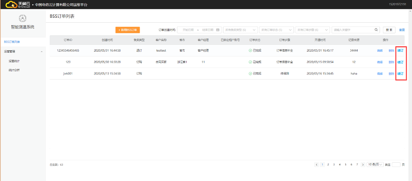Open the 10条/页 page size dropdown
Viewport: 412px width, 181px height.
click(x=376, y=165)
